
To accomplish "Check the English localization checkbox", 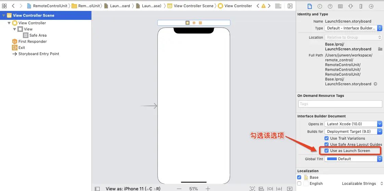I will pyautogui.click(x=299, y=183).
